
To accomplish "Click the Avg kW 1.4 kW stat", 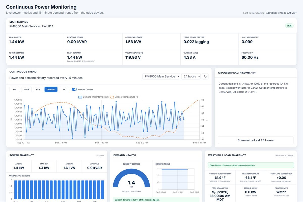I will click(x=19, y=168).
